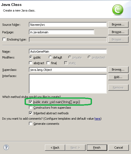Select the default modifier radio button

[x=50, y=57]
